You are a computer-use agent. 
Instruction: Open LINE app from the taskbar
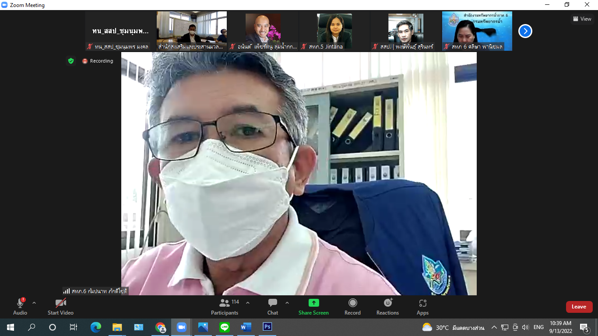(x=225, y=327)
